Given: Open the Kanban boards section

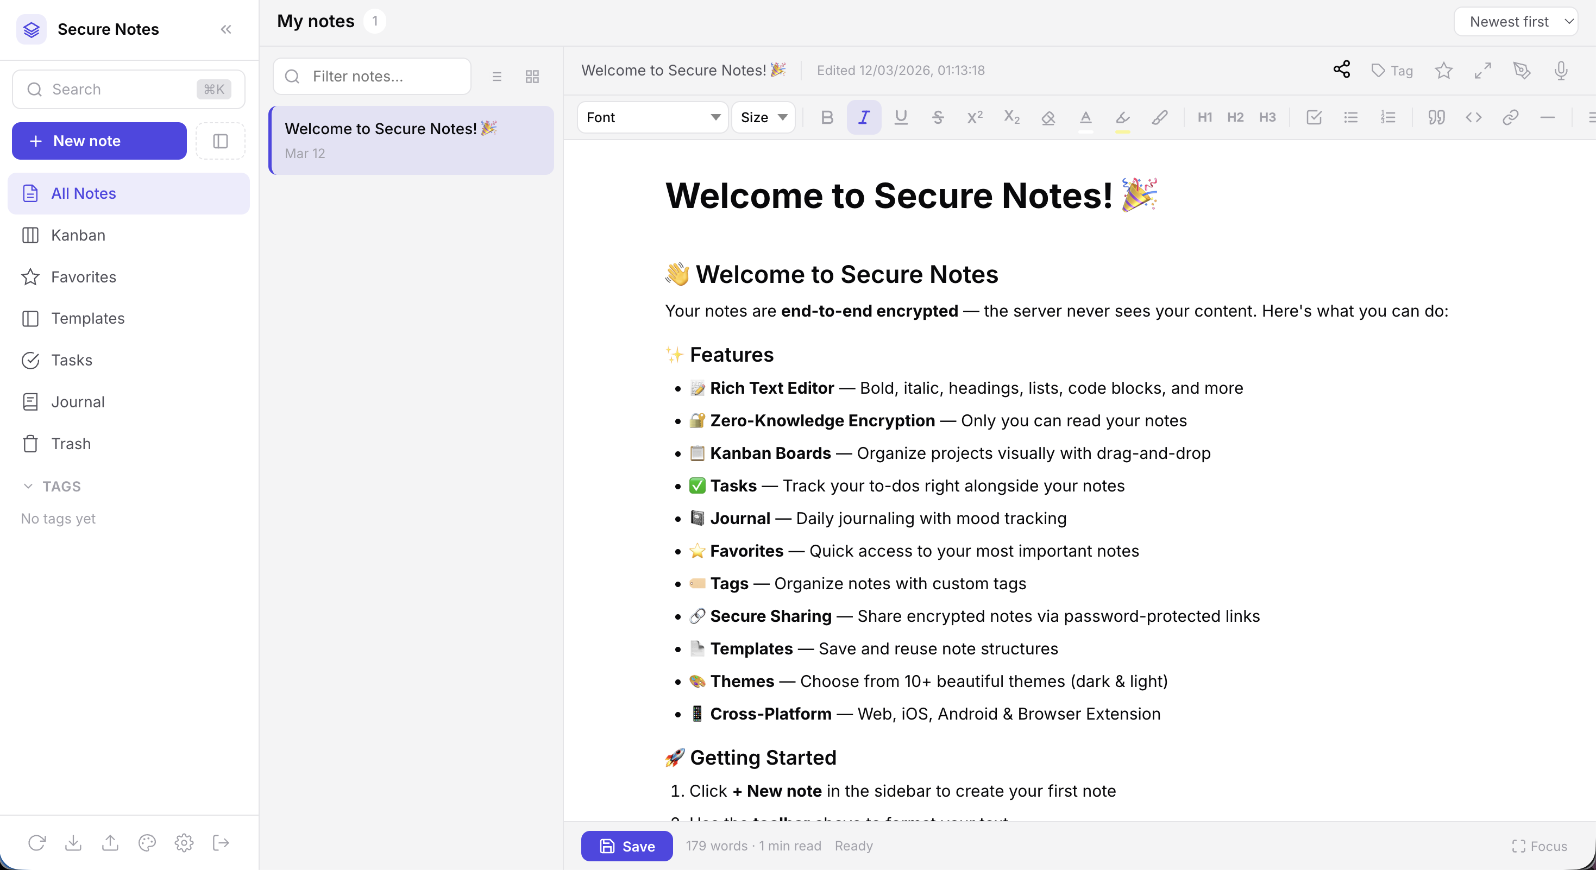Looking at the screenshot, I should pyautogui.click(x=78, y=235).
